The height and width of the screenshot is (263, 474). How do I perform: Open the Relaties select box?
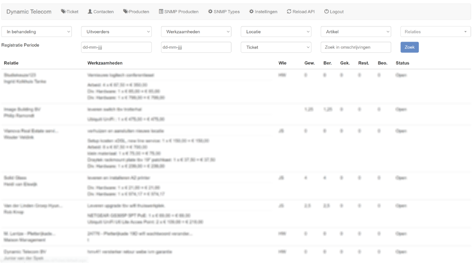point(435,32)
